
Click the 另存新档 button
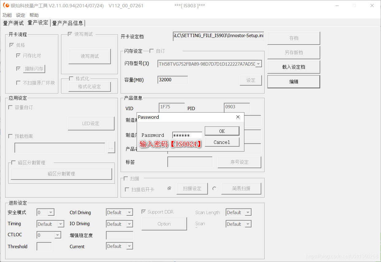click(294, 52)
